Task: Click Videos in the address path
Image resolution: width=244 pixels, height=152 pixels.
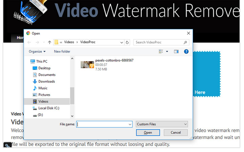Action: click(69, 42)
